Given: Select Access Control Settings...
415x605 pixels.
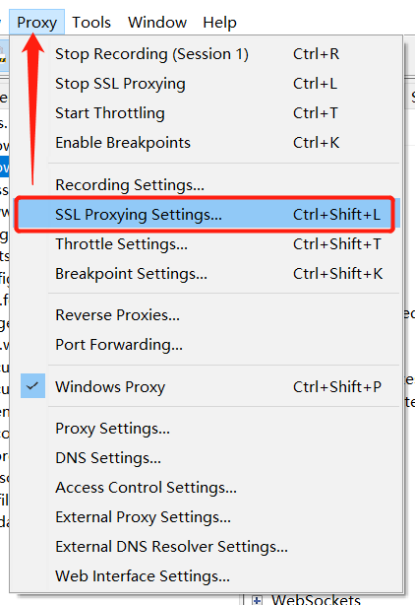Looking at the screenshot, I should [207, 488].
